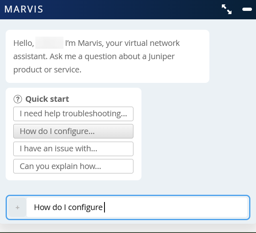
Task: Click the Quick start heading text
Action: [47, 99]
